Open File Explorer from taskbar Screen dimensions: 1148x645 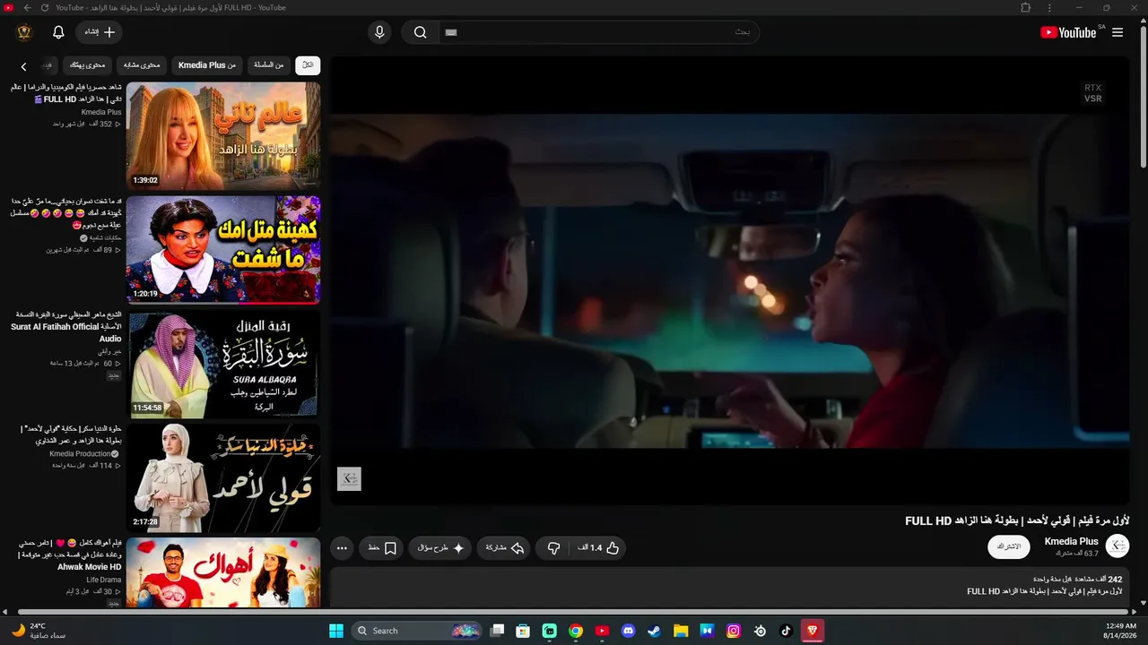681,631
